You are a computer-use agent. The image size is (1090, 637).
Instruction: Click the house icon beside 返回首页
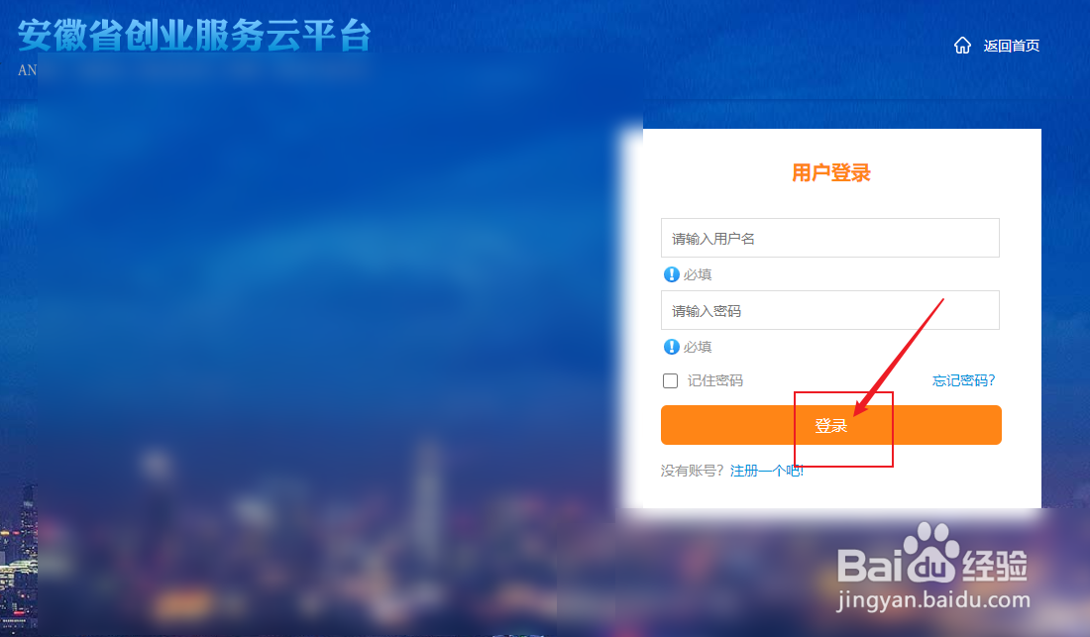(962, 46)
